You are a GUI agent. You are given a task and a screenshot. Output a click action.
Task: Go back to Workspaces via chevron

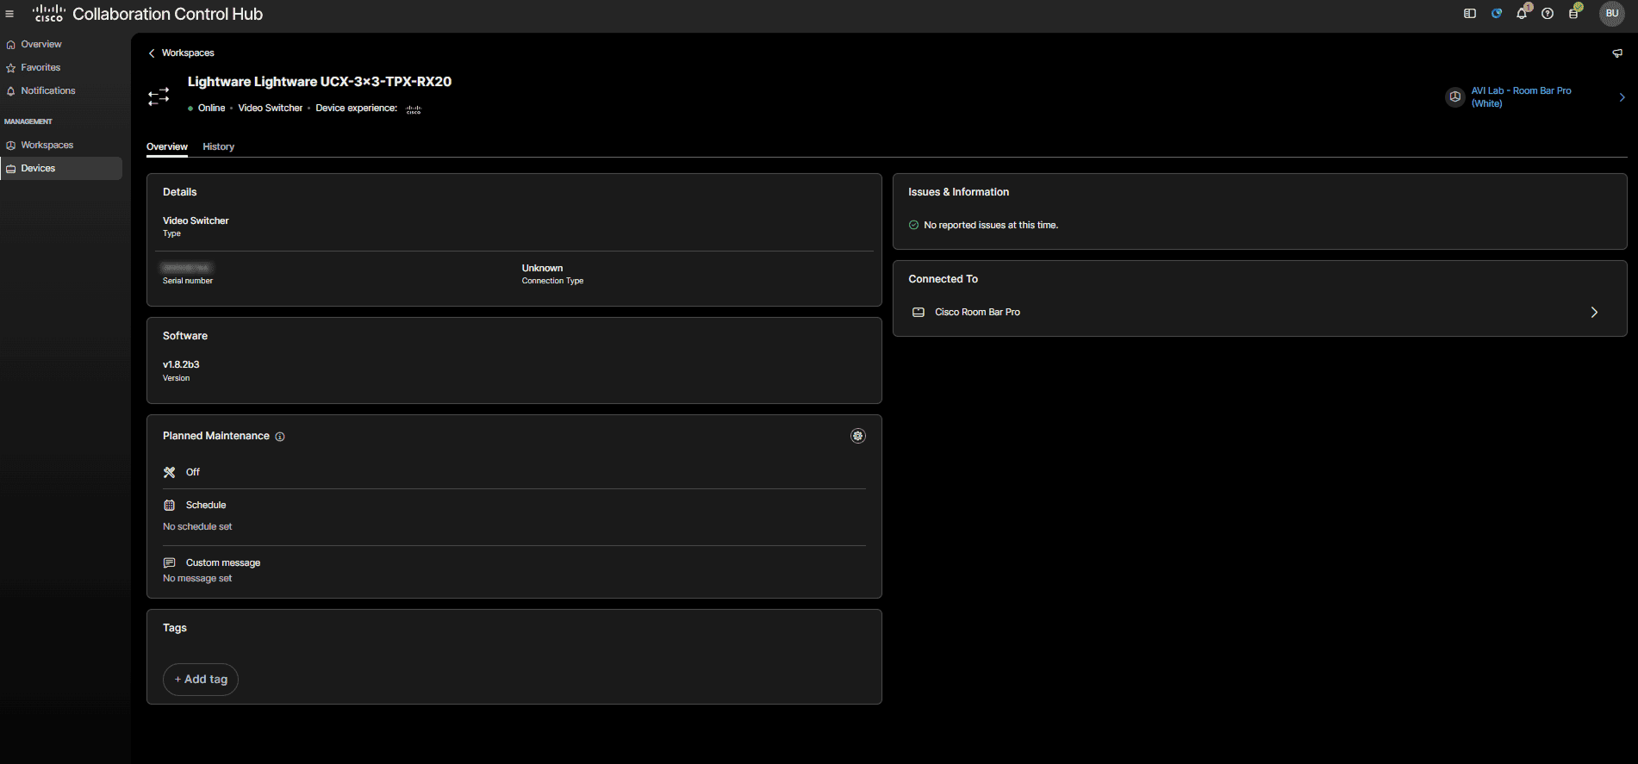(152, 53)
